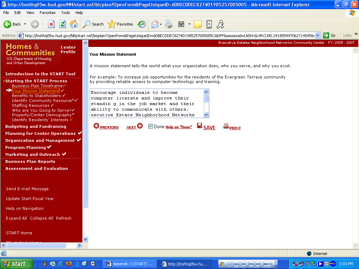
Task: Click Send E-mail Message link
Action: pos(27,189)
